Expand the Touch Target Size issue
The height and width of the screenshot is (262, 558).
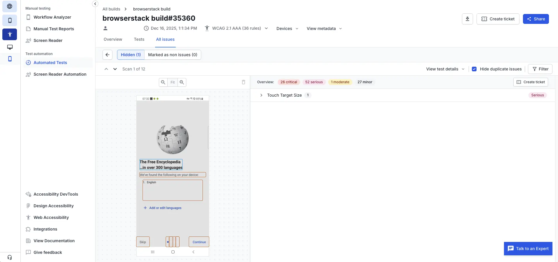point(261,95)
